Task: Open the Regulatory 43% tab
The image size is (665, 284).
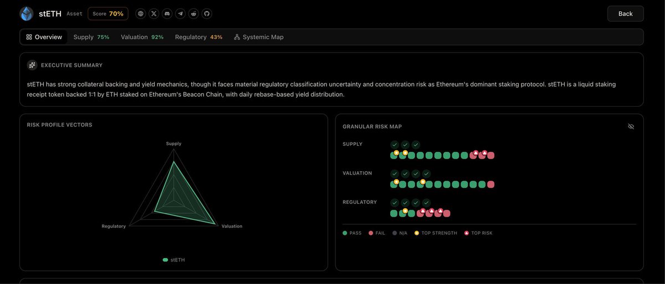Action: point(199,37)
